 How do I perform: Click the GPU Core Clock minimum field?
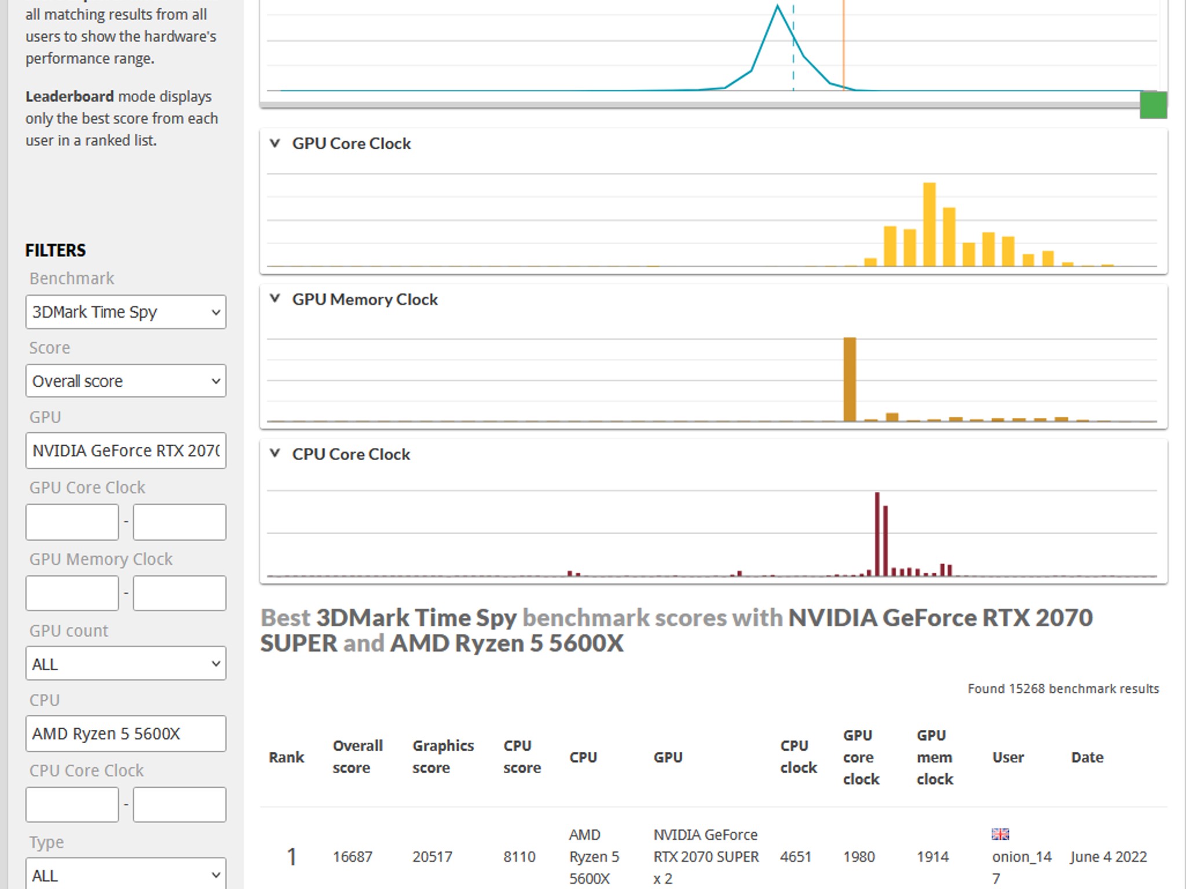(72, 522)
